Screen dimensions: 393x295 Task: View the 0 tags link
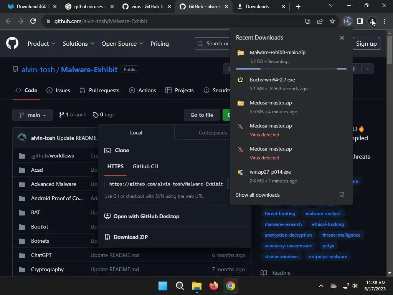click(x=104, y=114)
